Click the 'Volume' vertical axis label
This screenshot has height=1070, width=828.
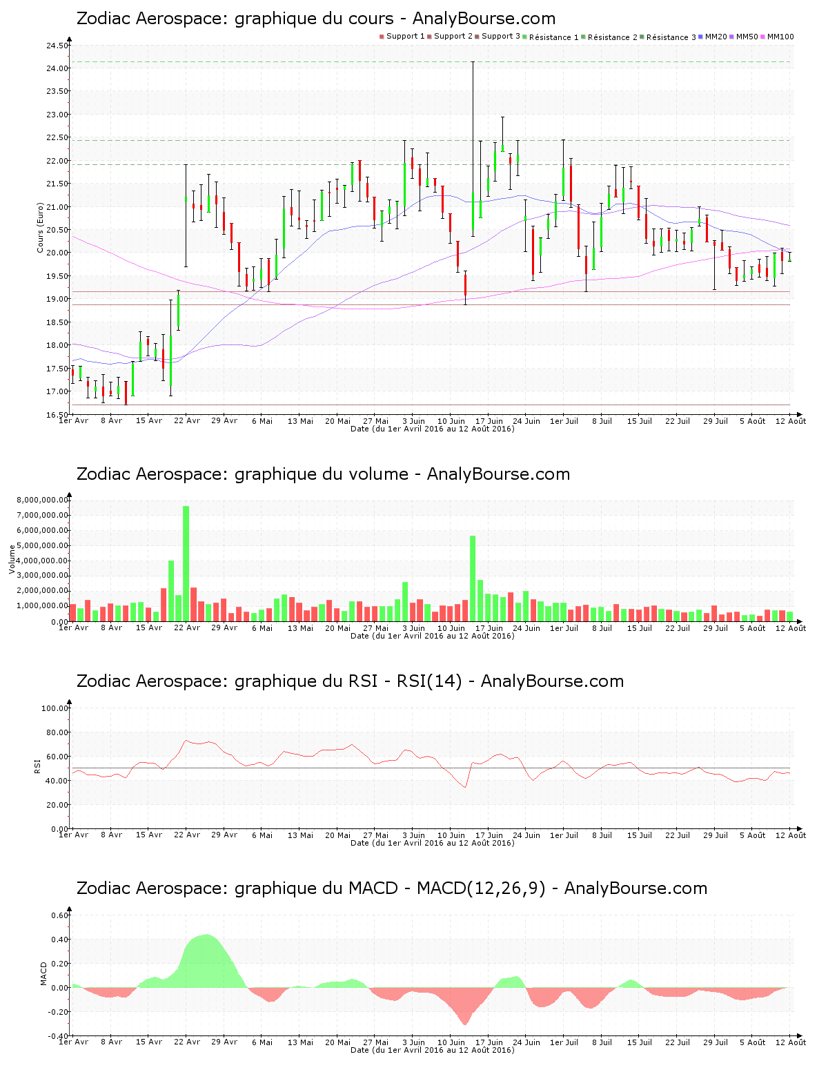[12, 559]
